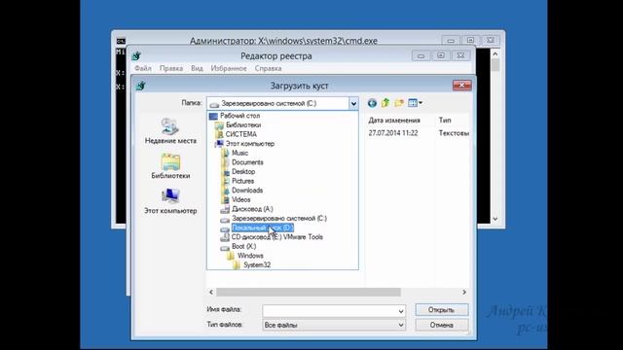The image size is (623, 350).
Task: Click the Редактор реестра title bar icon
Action: tap(136, 56)
